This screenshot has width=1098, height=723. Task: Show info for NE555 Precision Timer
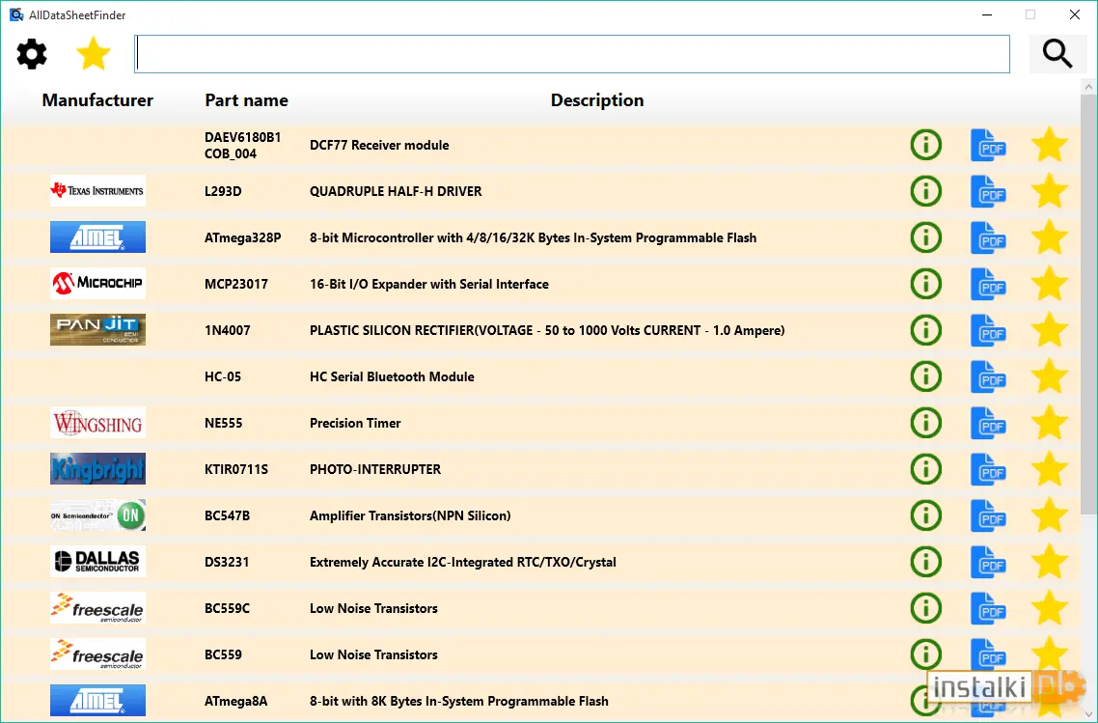pos(925,423)
